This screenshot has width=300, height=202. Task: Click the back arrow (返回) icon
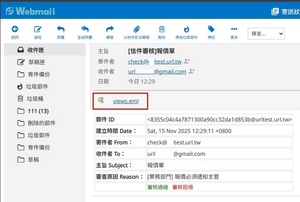[x=15, y=30]
